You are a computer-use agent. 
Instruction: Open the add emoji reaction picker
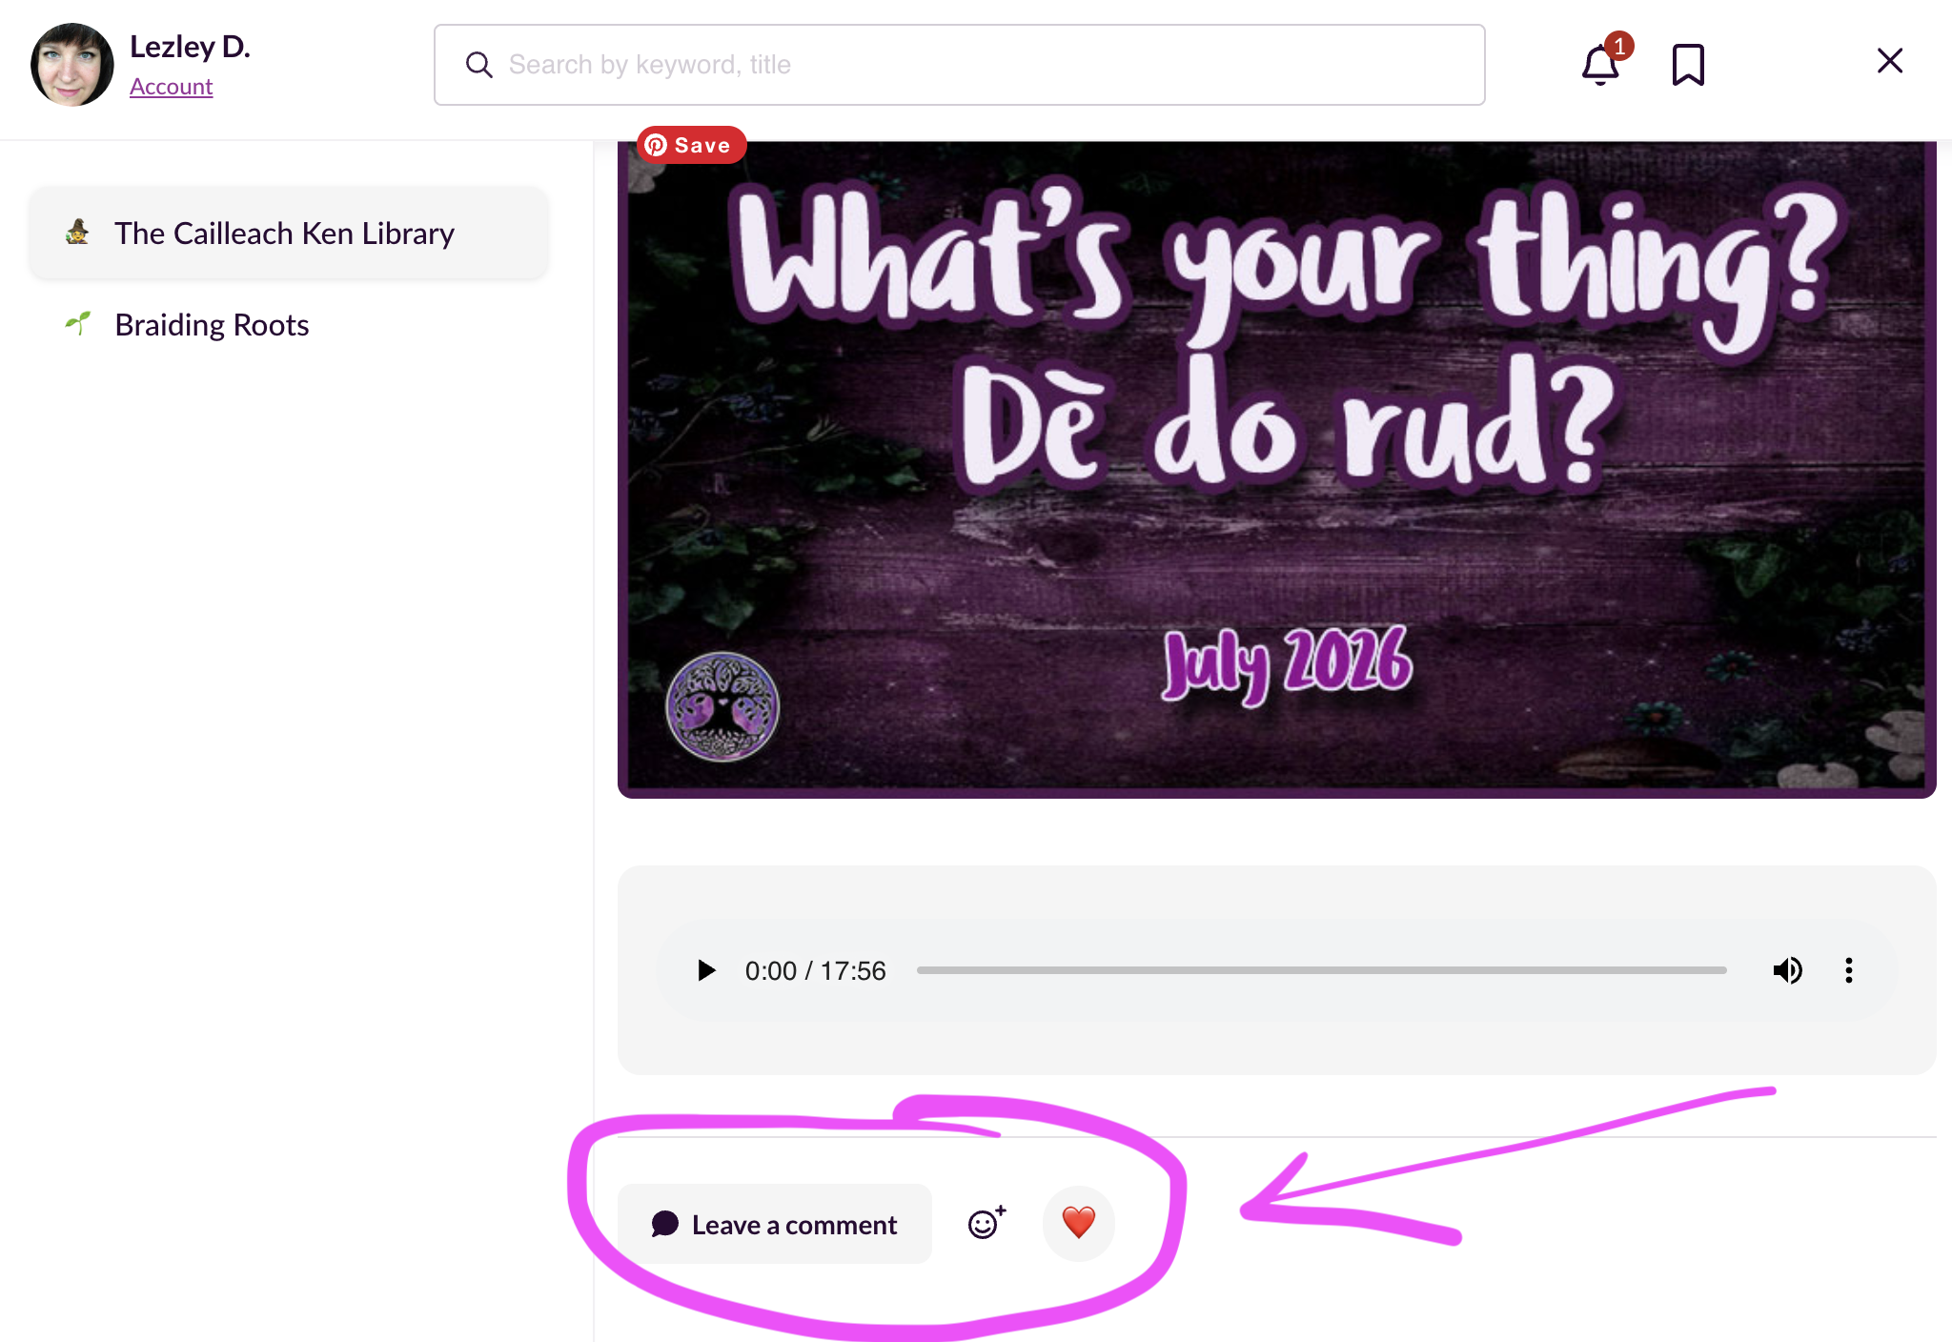pyautogui.click(x=986, y=1223)
